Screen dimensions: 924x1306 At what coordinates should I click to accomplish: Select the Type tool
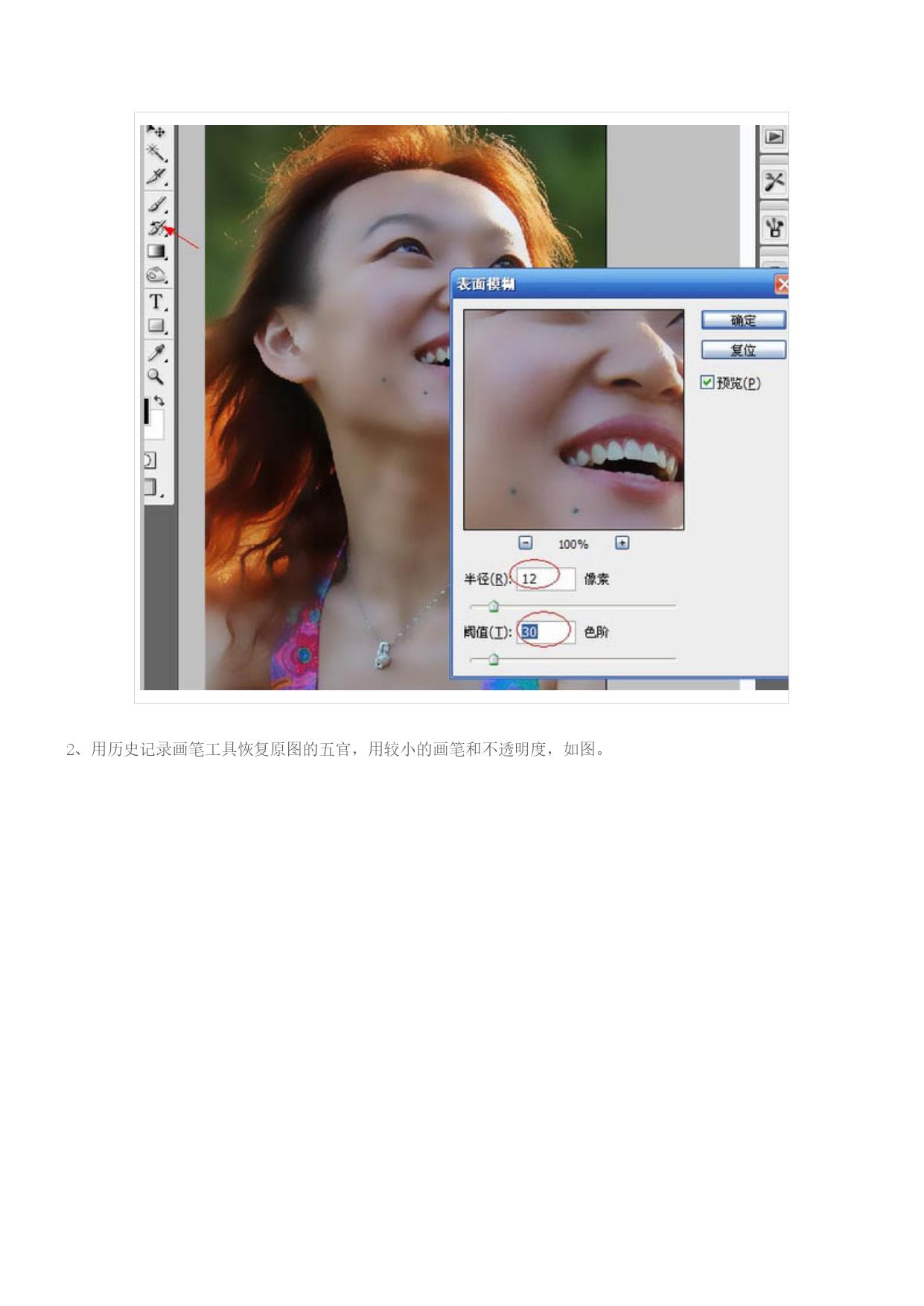[x=156, y=302]
